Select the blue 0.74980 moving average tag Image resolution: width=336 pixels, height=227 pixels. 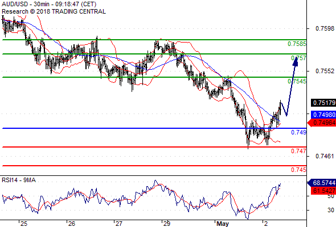pyautogui.click(x=323, y=115)
